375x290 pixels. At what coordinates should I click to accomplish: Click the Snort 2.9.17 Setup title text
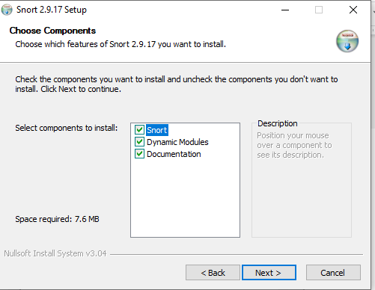[52, 10]
